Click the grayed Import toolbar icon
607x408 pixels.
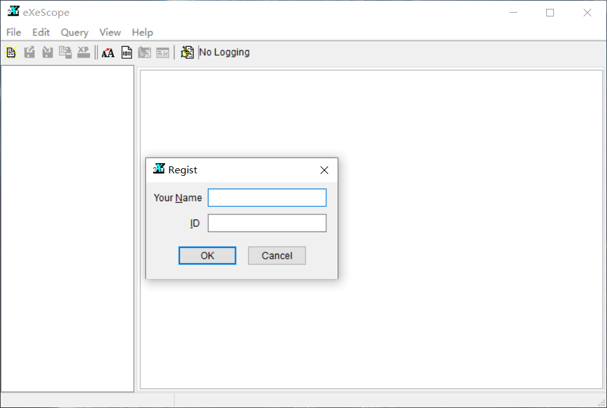click(x=47, y=53)
